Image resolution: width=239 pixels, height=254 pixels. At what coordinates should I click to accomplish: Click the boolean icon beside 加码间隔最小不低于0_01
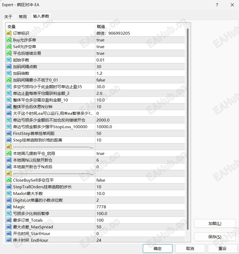click(x=9, y=80)
